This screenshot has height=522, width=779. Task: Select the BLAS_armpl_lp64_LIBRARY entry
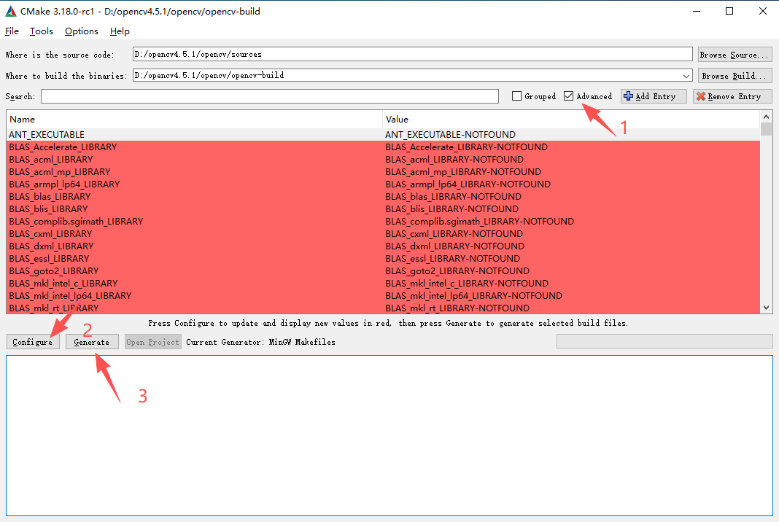click(x=64, y=184)
